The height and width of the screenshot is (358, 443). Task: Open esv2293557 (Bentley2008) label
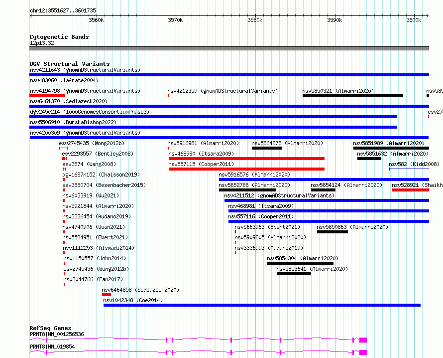(98, 154)
